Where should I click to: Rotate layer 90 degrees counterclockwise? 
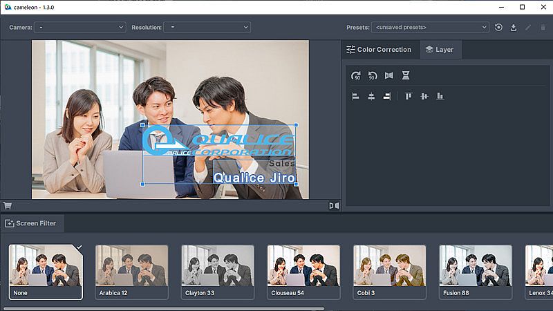click(x=373, y=75)
